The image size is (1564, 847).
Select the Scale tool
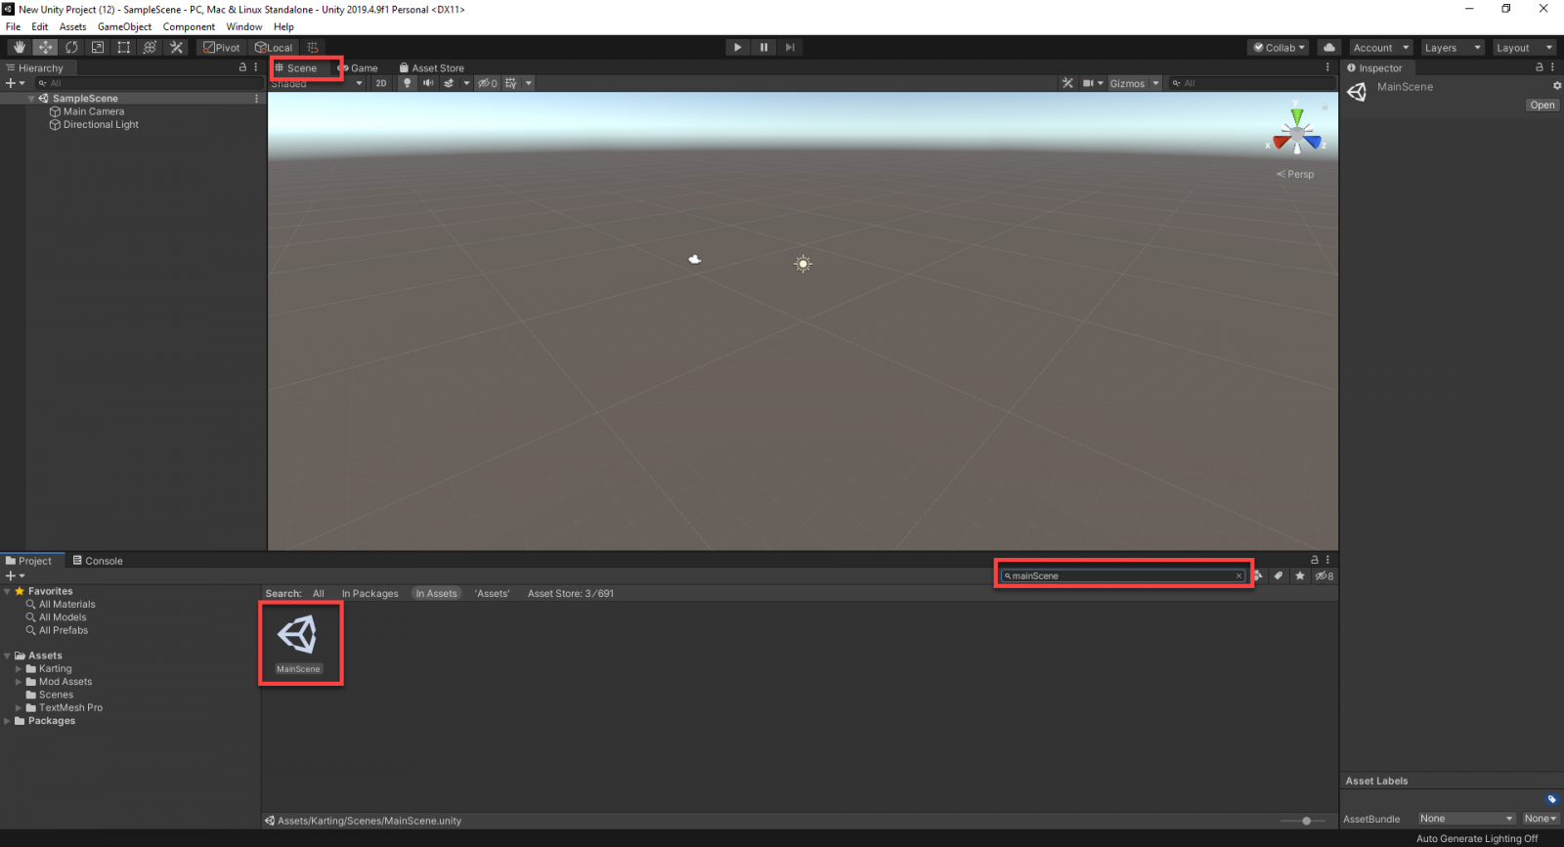(x=98, y=47)
